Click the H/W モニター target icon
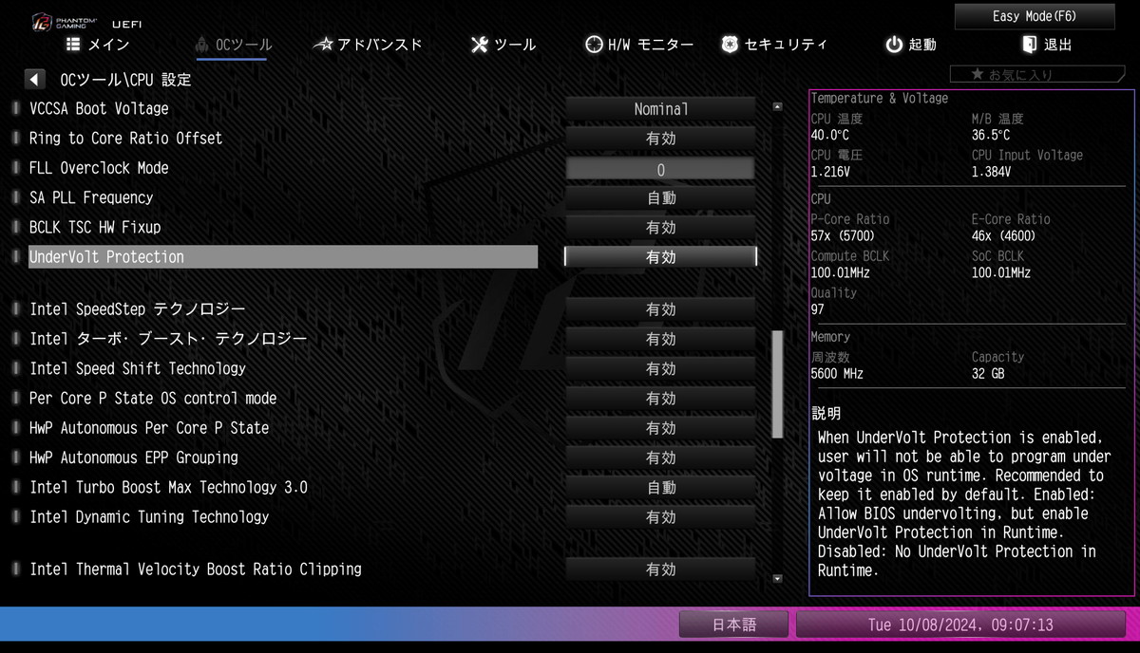1140x653 pixels. [x=594, y=45]
